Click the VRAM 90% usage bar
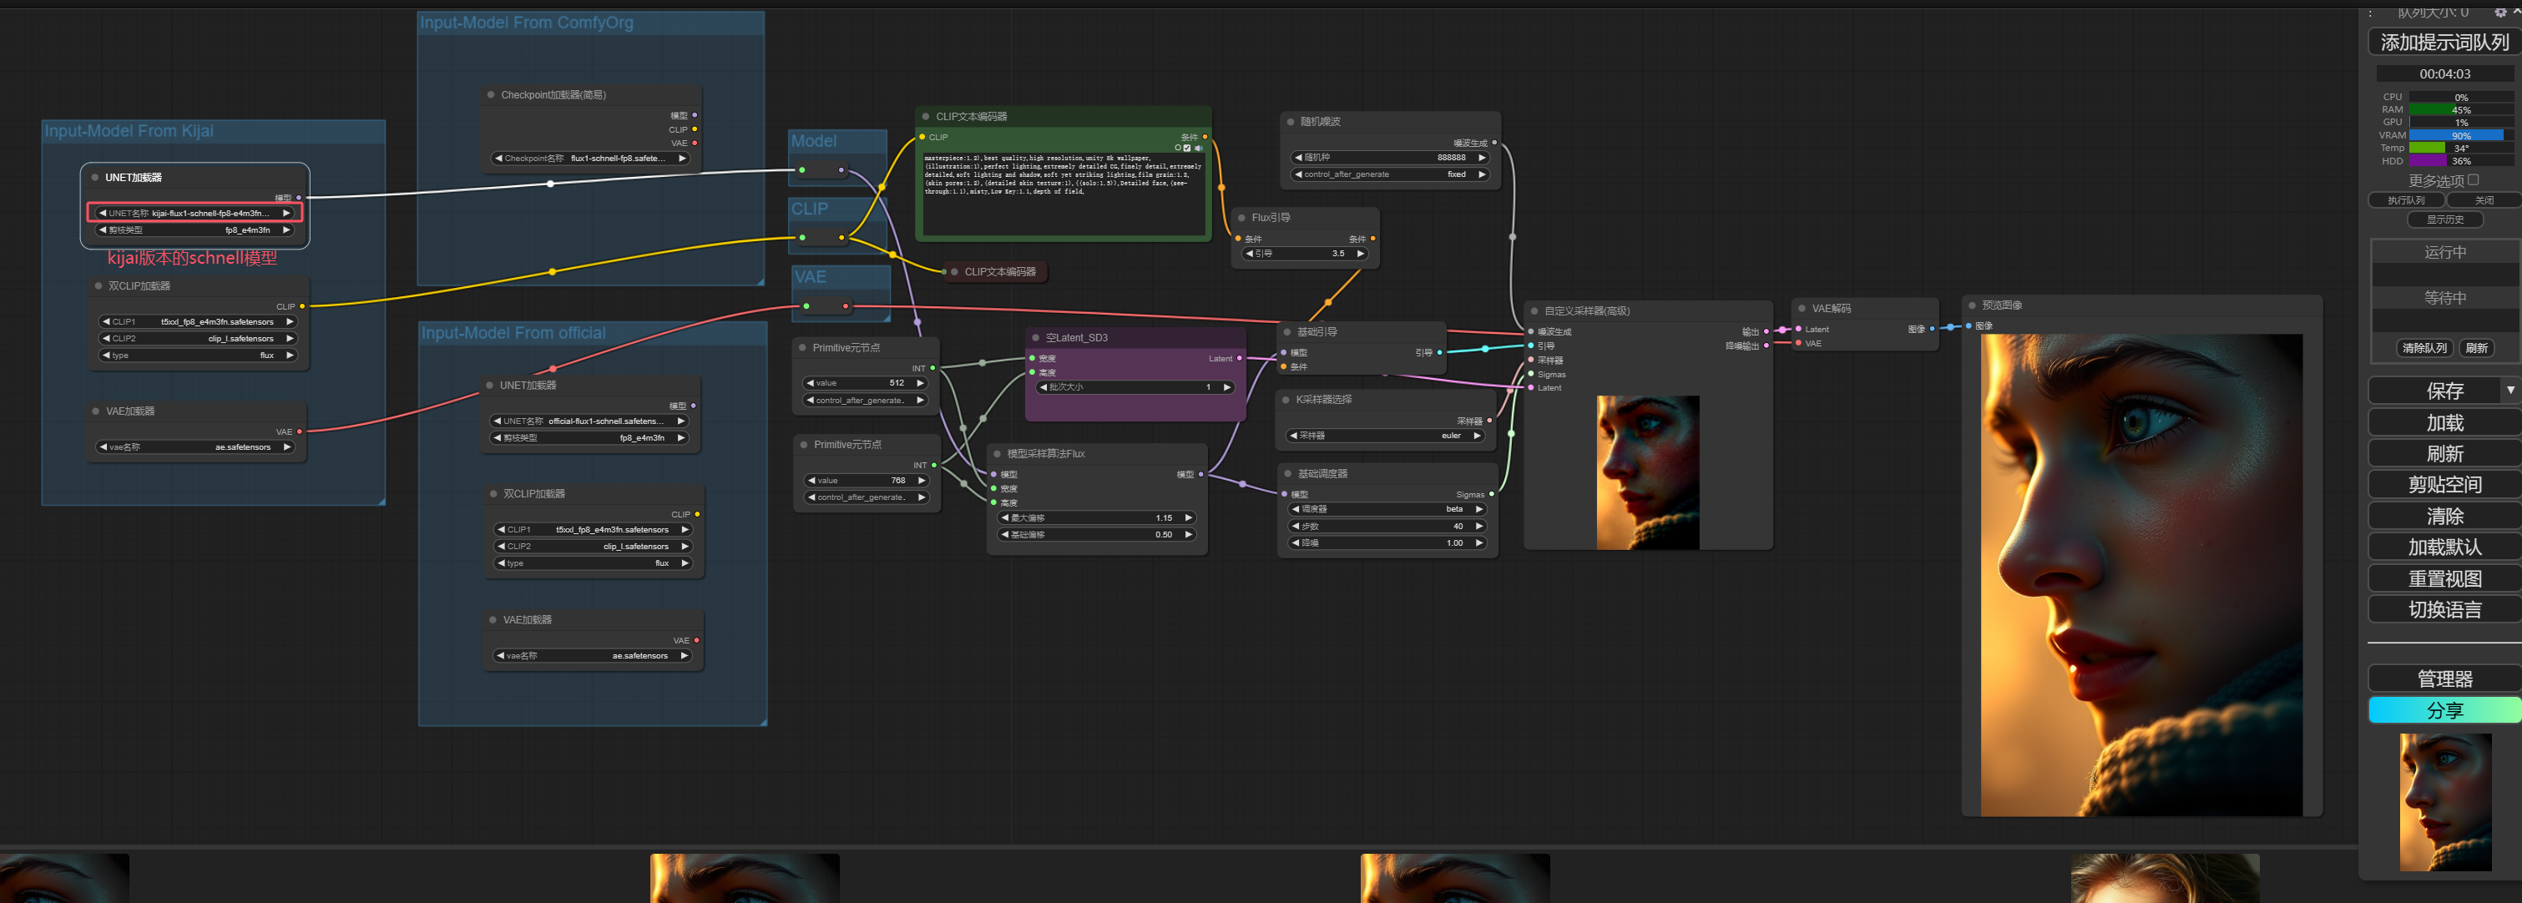 pos(2460,136)
